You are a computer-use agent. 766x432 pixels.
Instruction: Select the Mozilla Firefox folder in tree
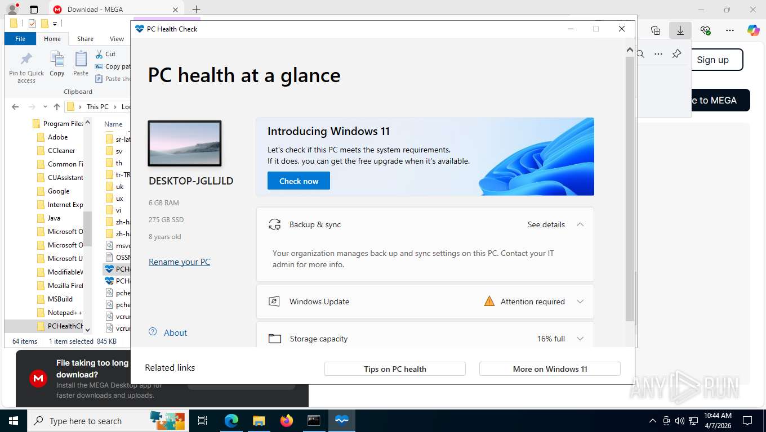(65, 285)
